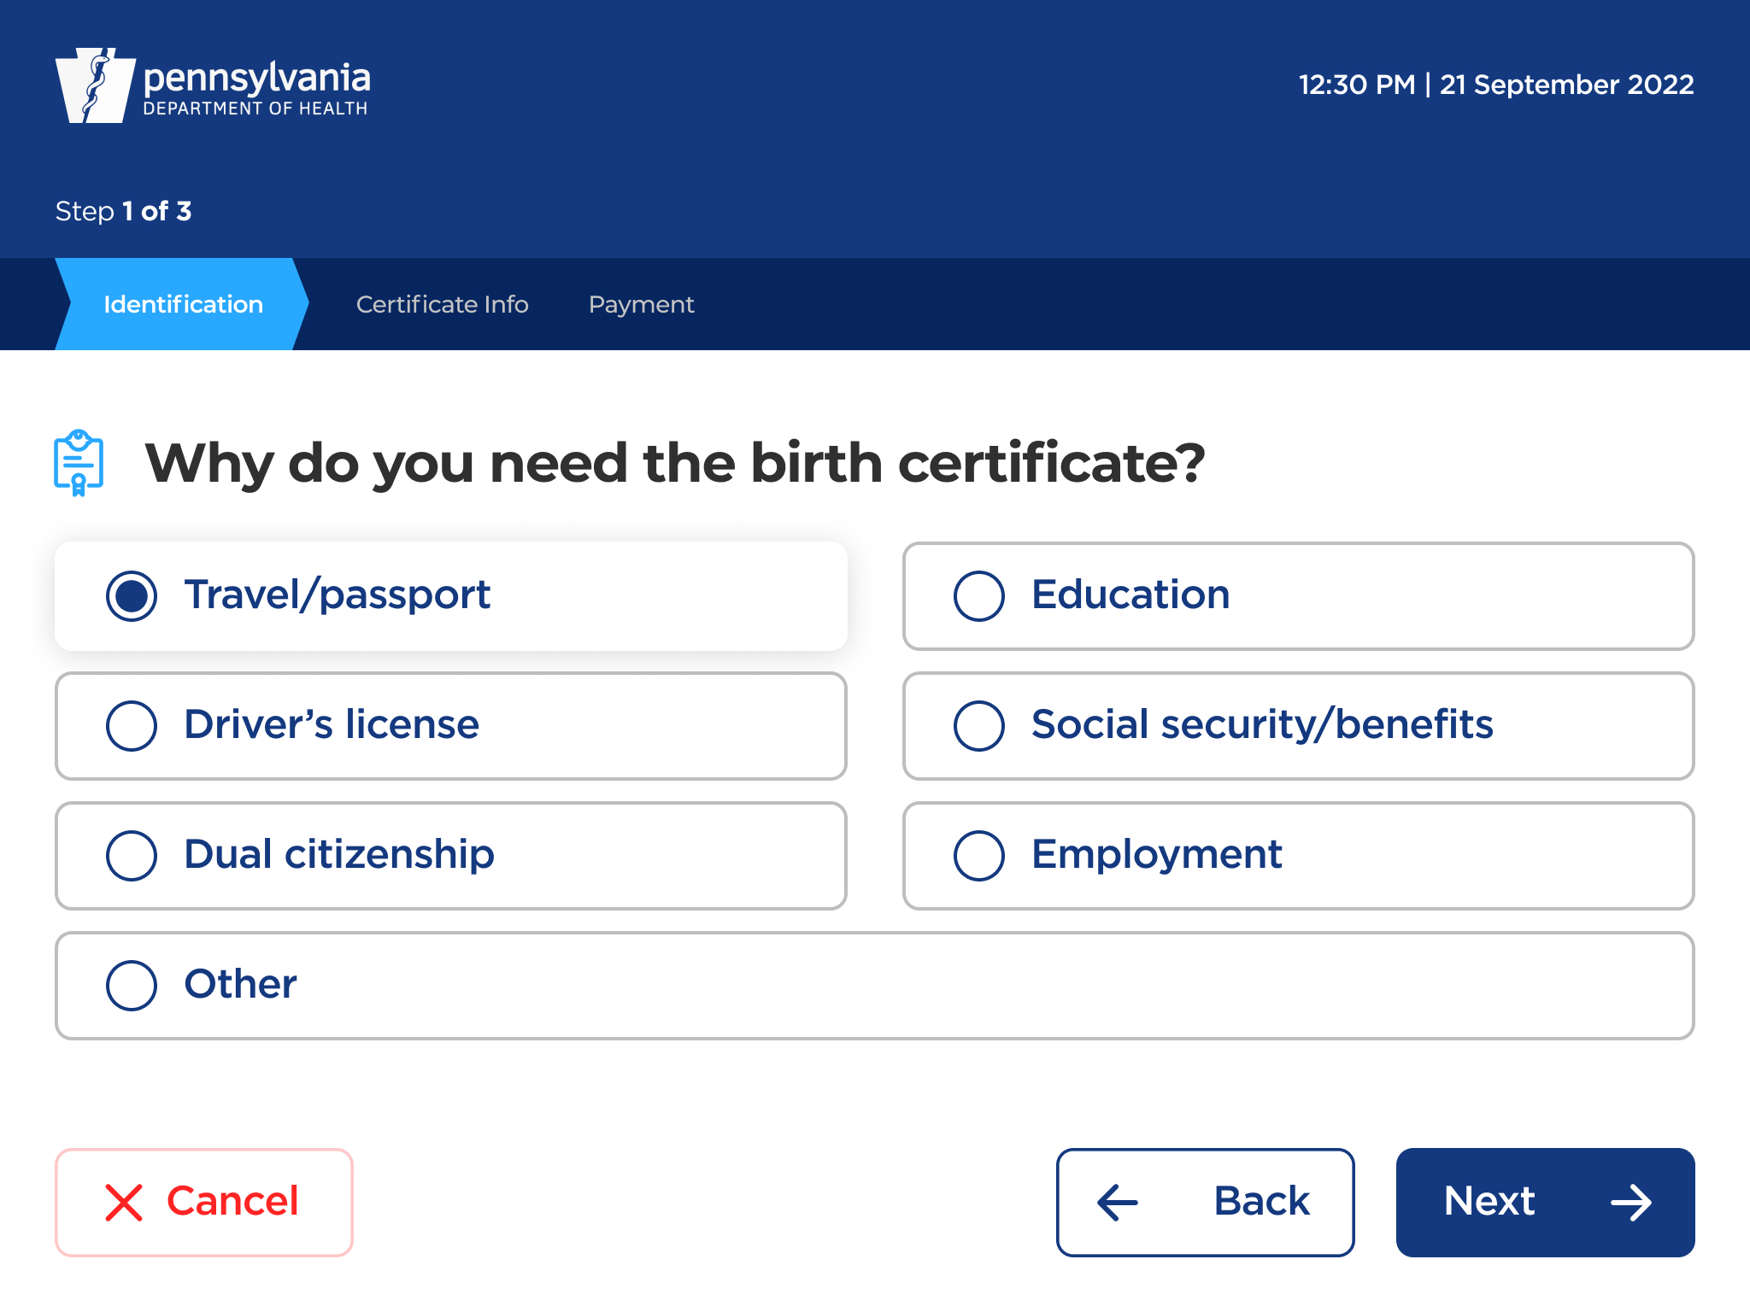
Task: Select the Driver's license radio button
Action: coord(132,726)
